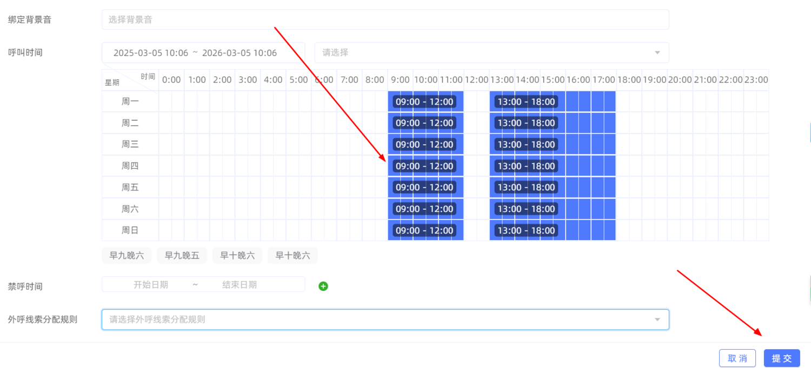Click the 提交 button
The height and width of the screenshot is (368, 811).
781,358
